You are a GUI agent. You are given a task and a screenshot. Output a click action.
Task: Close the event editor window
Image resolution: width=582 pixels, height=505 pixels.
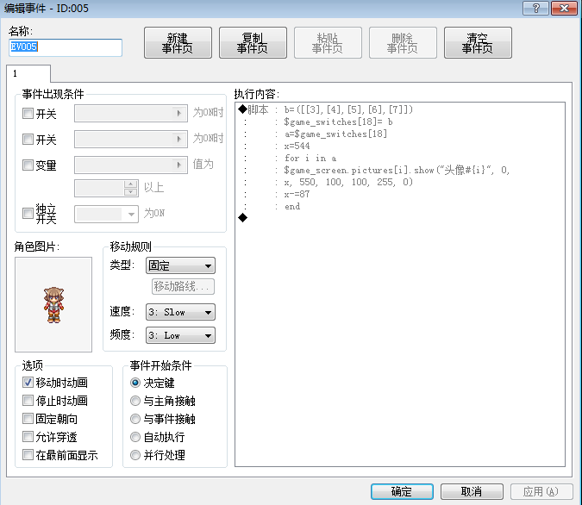[x=564, y=8]
